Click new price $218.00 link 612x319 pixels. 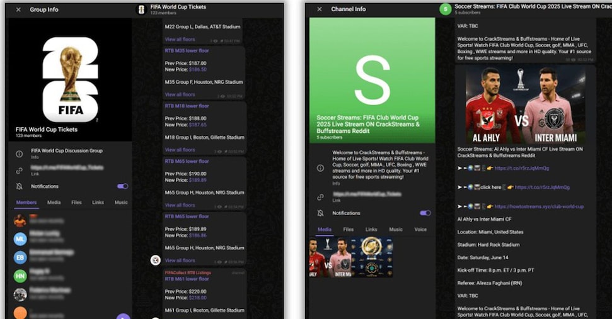click(198, 298)
